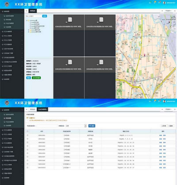This screenshot has width=177, height=185.
Task: Select the root folder icon in camera tree
Action: pos(29,20)
